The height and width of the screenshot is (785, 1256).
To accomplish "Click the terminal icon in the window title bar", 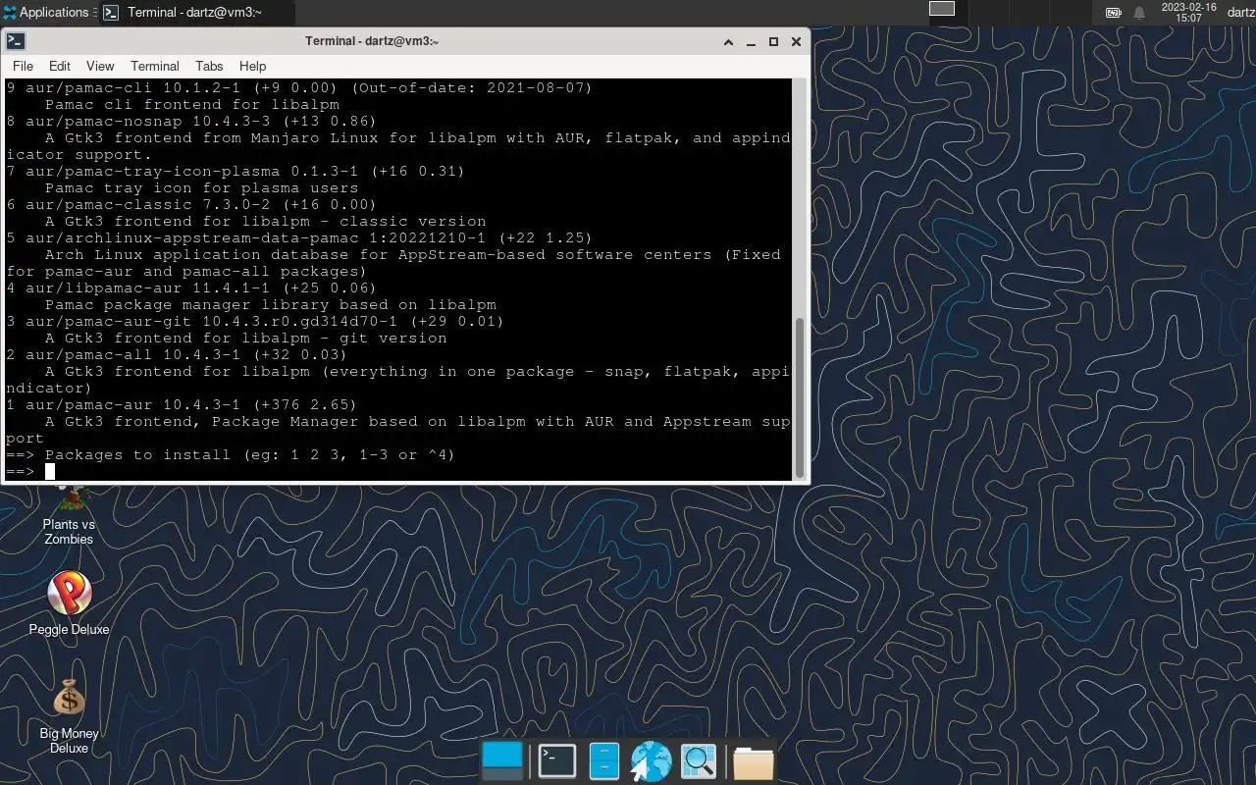I will tap(15, 41).
